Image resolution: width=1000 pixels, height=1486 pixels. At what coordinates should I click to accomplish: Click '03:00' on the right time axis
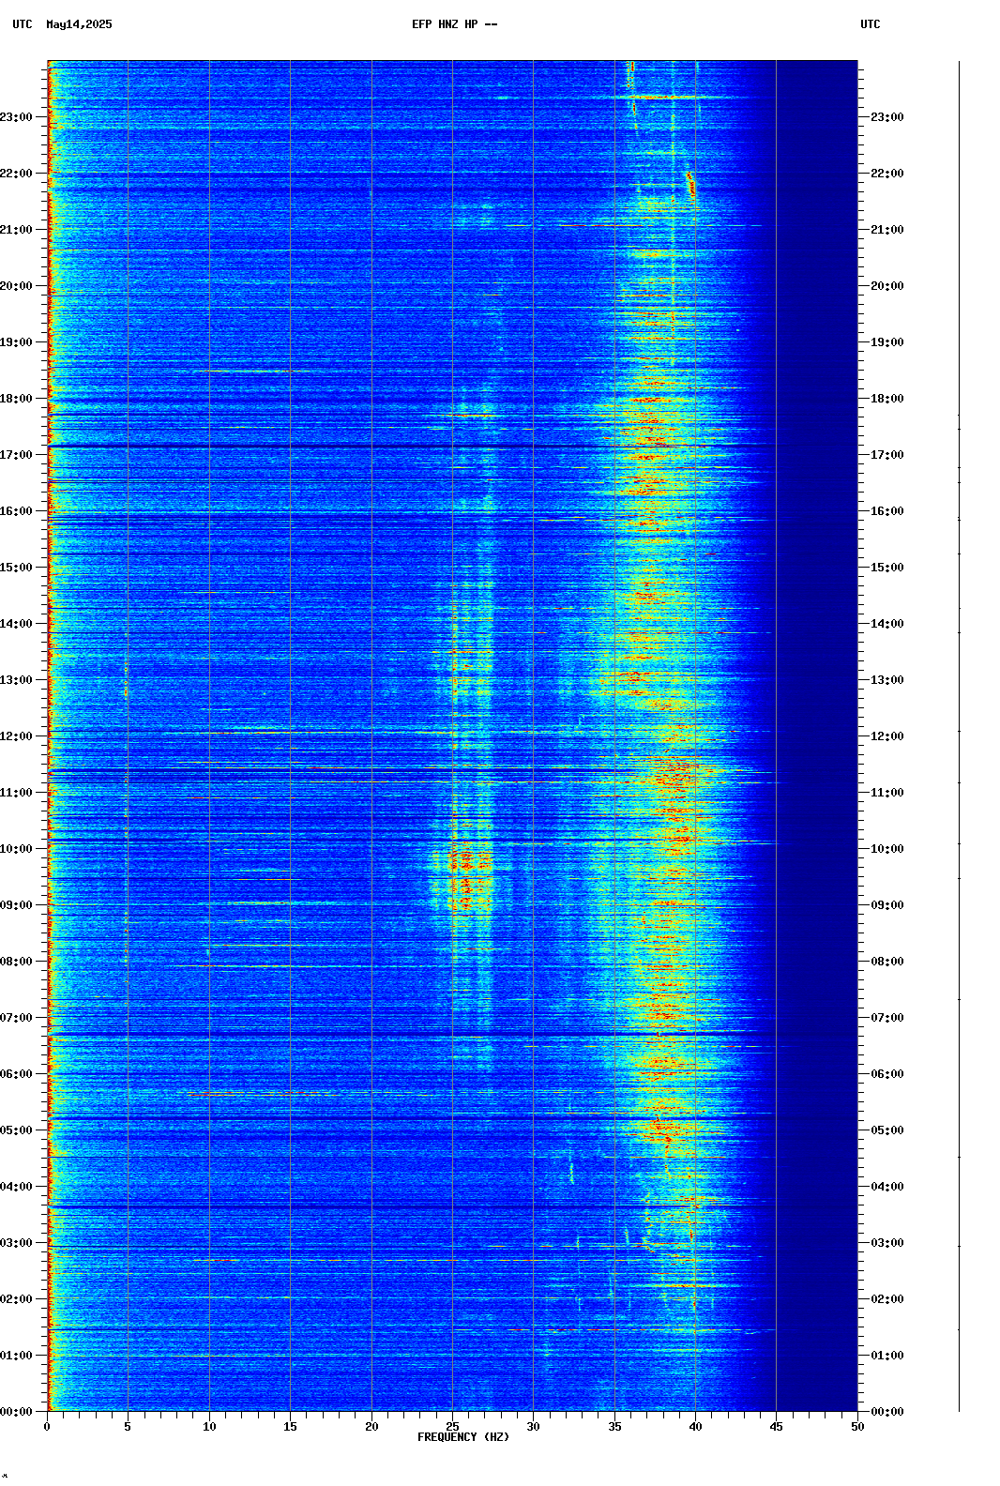[887, 1243]
